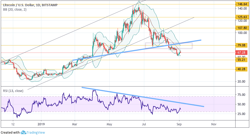Click the BB (20, close, 2) indicator label
Viewport: 250px width, 137px height.
pos(15,10)
